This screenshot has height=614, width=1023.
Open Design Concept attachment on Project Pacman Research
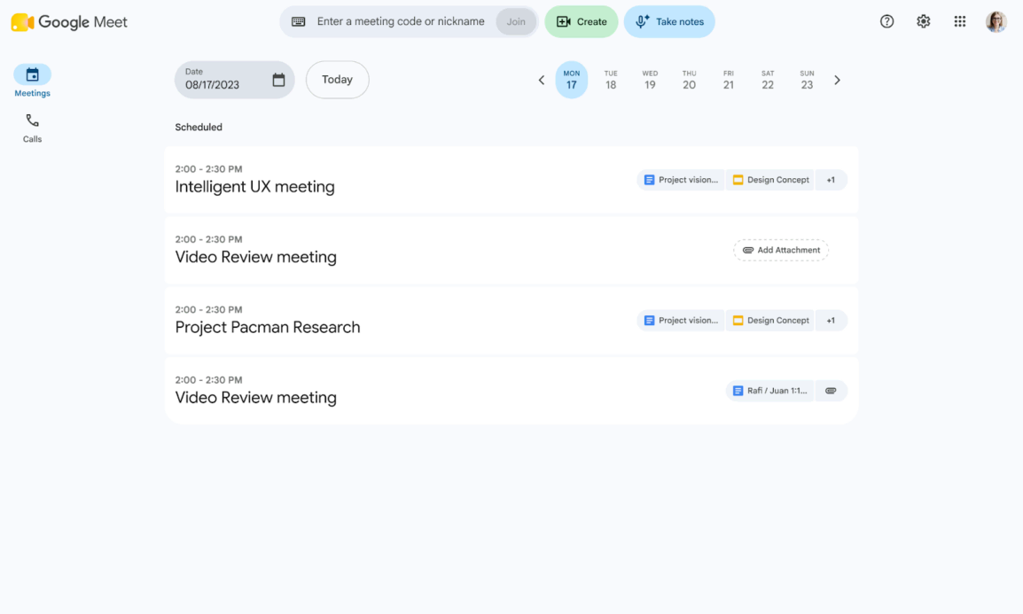770,321
